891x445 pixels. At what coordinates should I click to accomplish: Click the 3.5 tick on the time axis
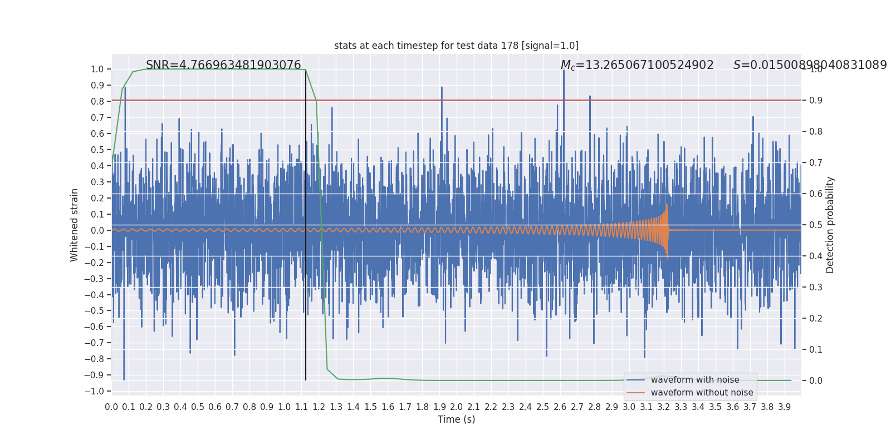(716, 407)
